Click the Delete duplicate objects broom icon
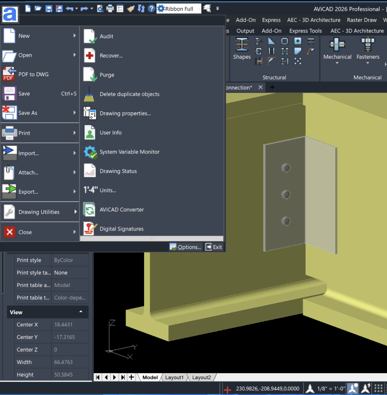 (89, 94)
